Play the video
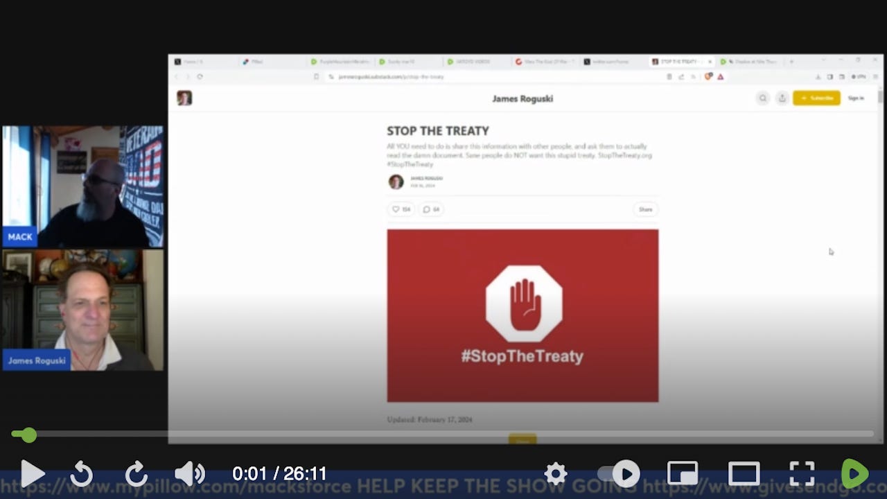Screen dimensions: 887x499 click(32, 474)
